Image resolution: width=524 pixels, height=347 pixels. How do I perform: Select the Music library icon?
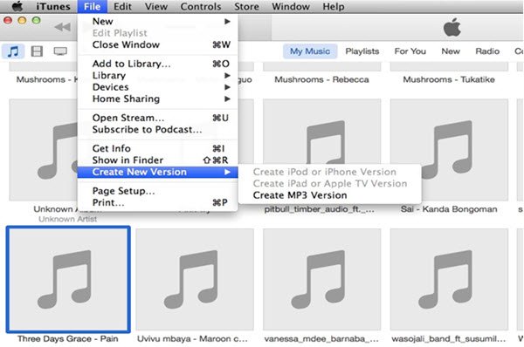[x=13, y=51]
